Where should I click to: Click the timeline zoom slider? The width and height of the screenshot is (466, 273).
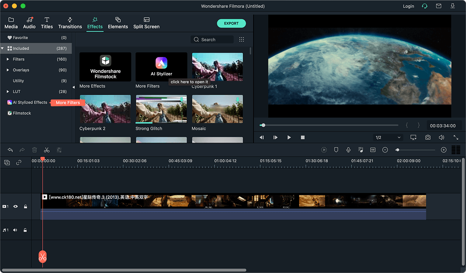[416, 150]
